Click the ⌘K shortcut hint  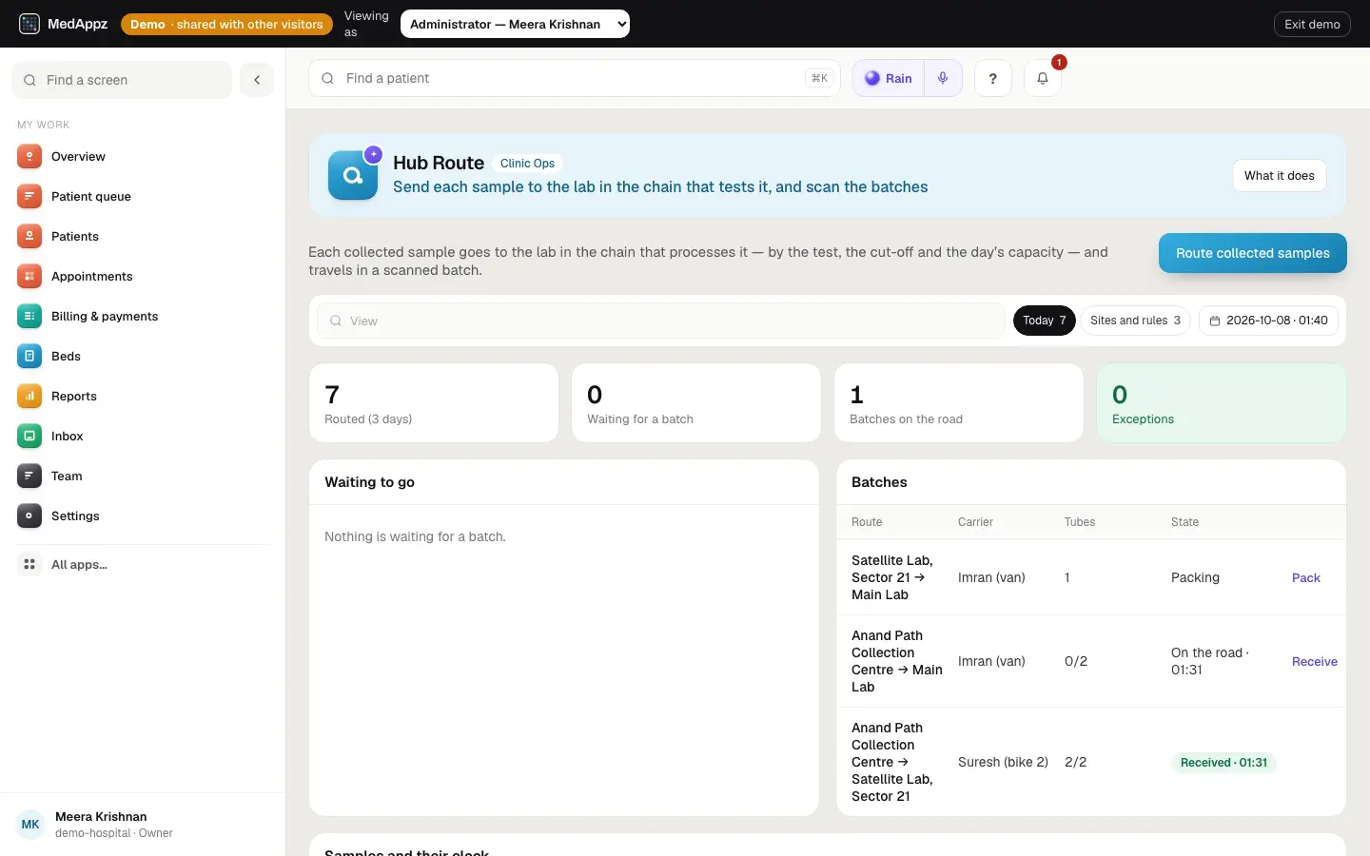coord(819,78)
